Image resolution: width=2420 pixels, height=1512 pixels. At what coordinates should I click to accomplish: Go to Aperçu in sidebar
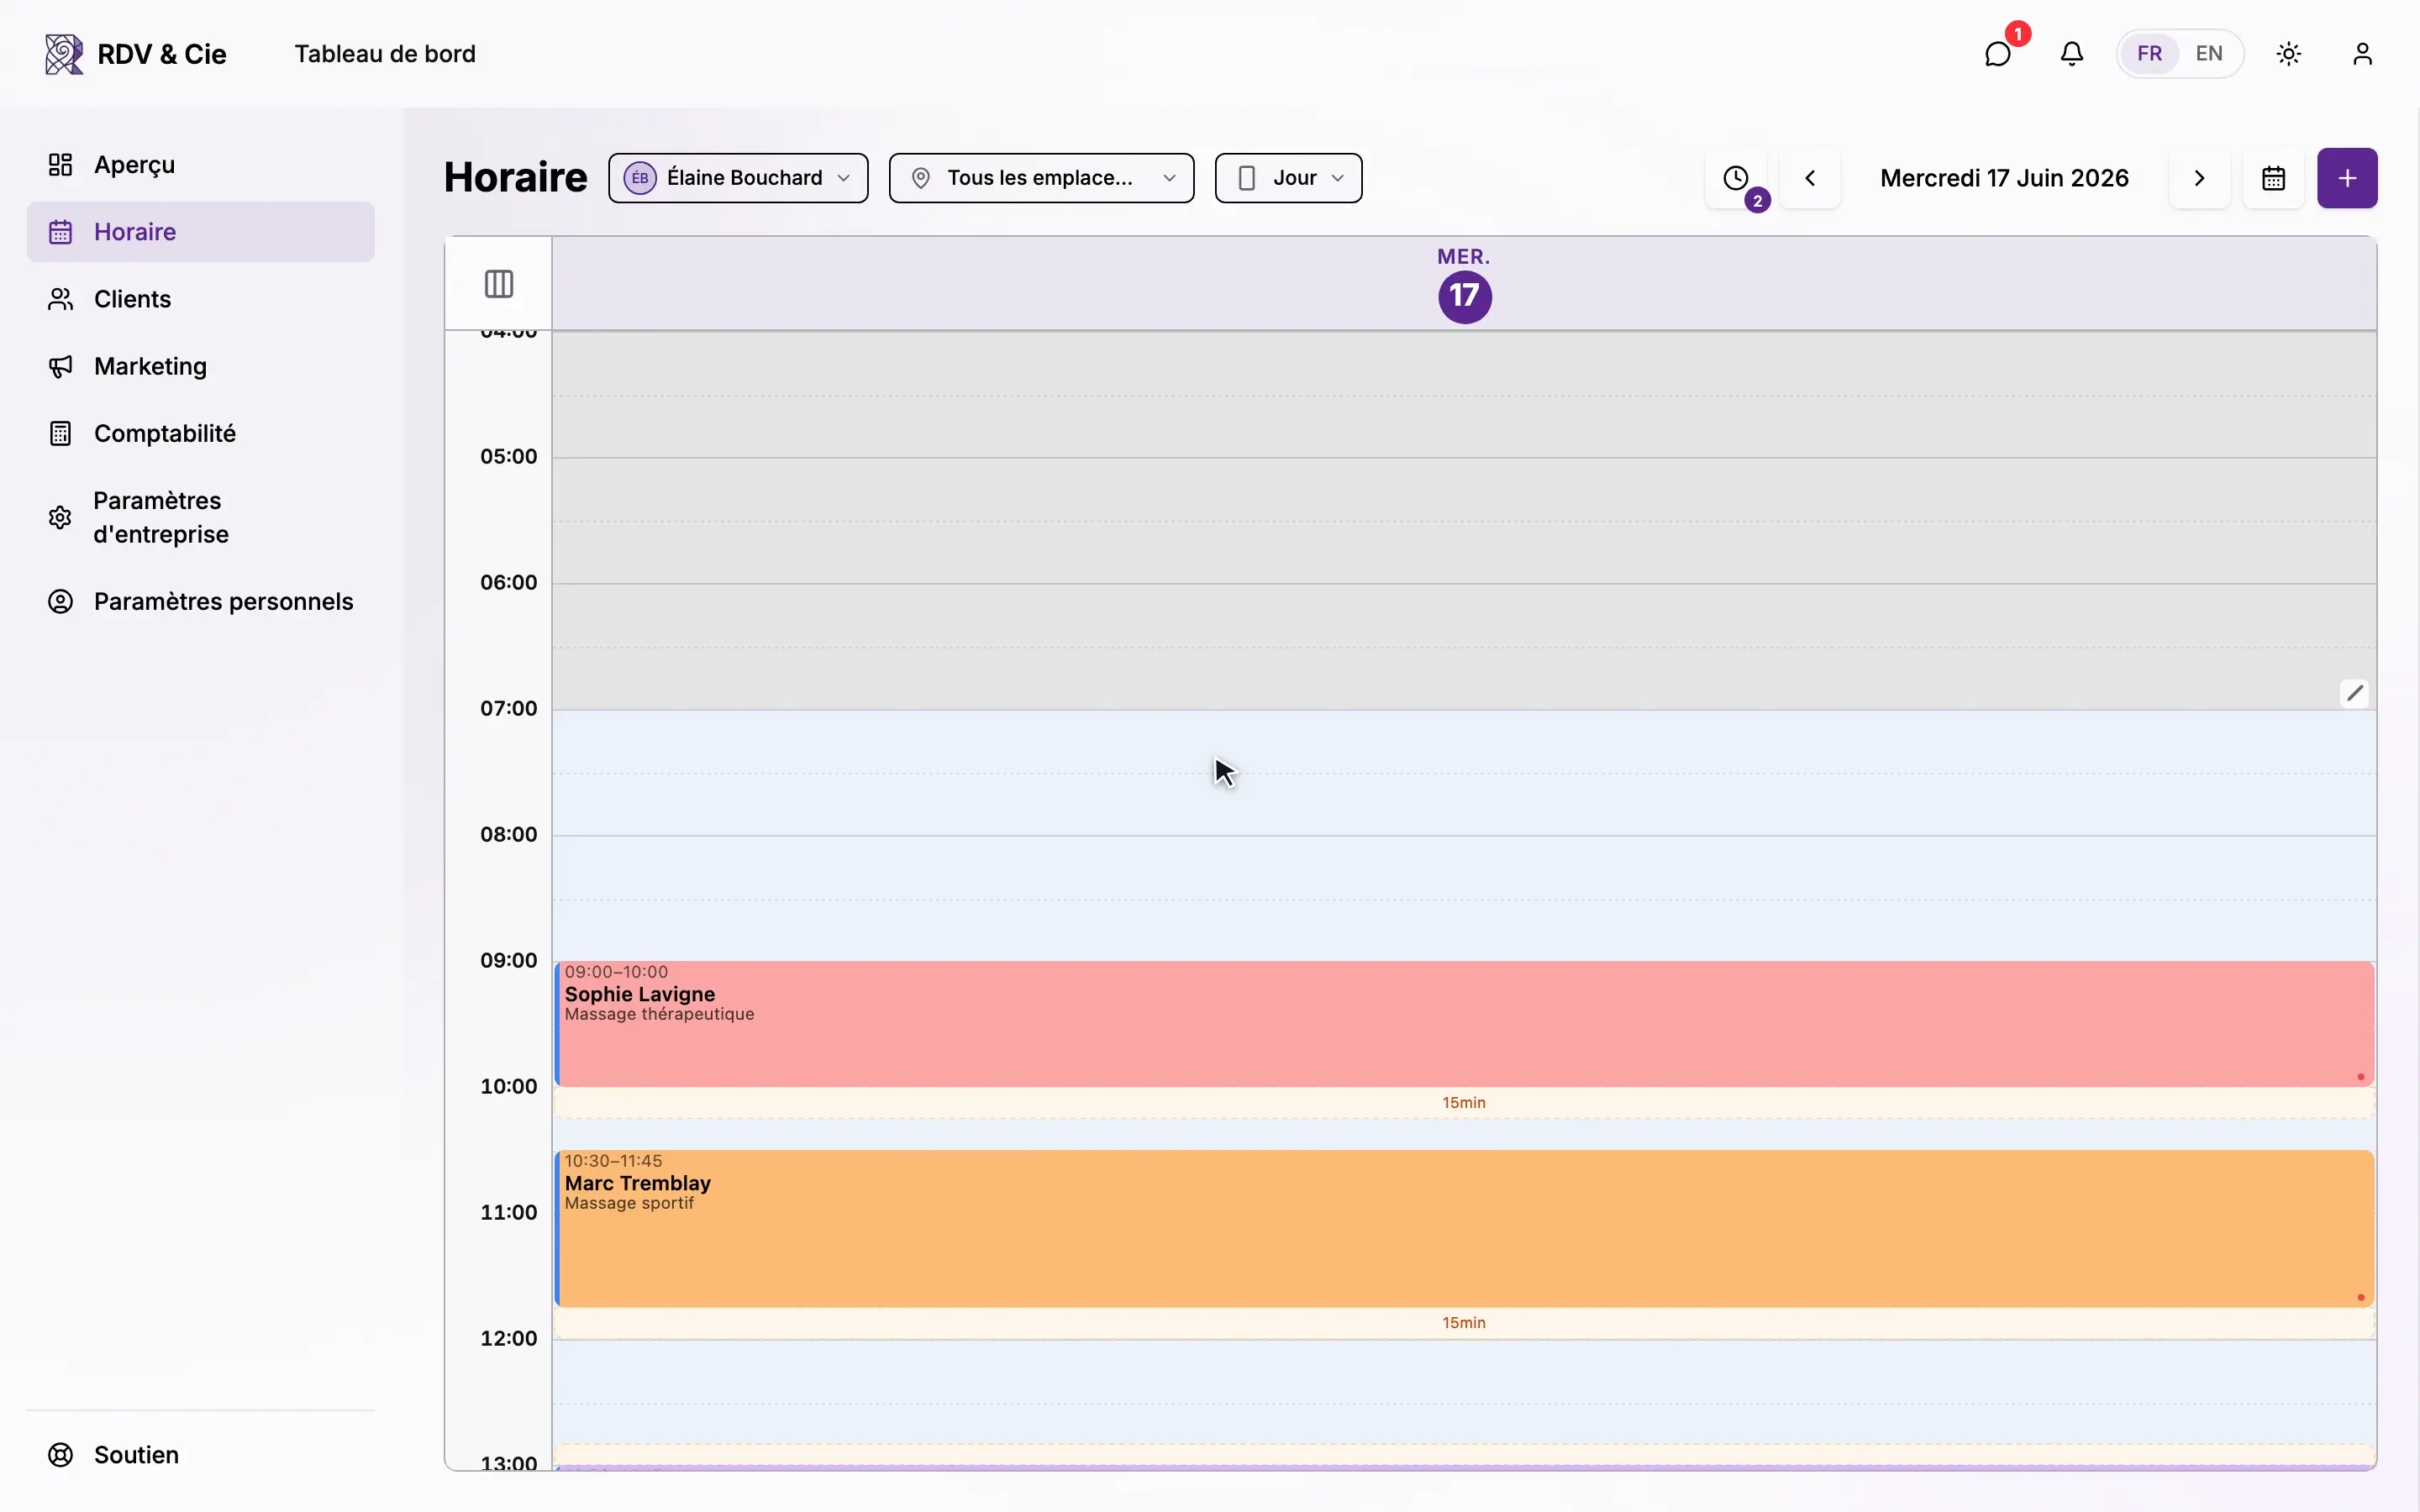201,165
